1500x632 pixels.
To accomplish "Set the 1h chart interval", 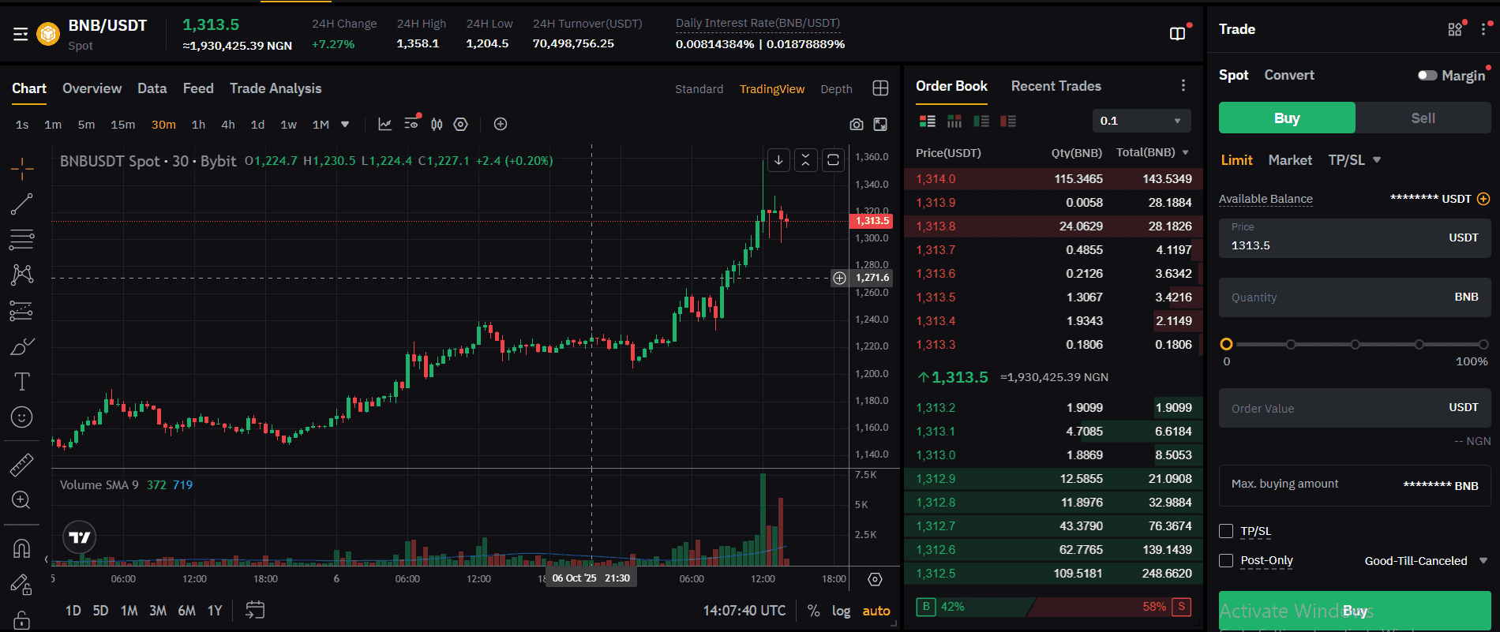I will tap(198, 125).
